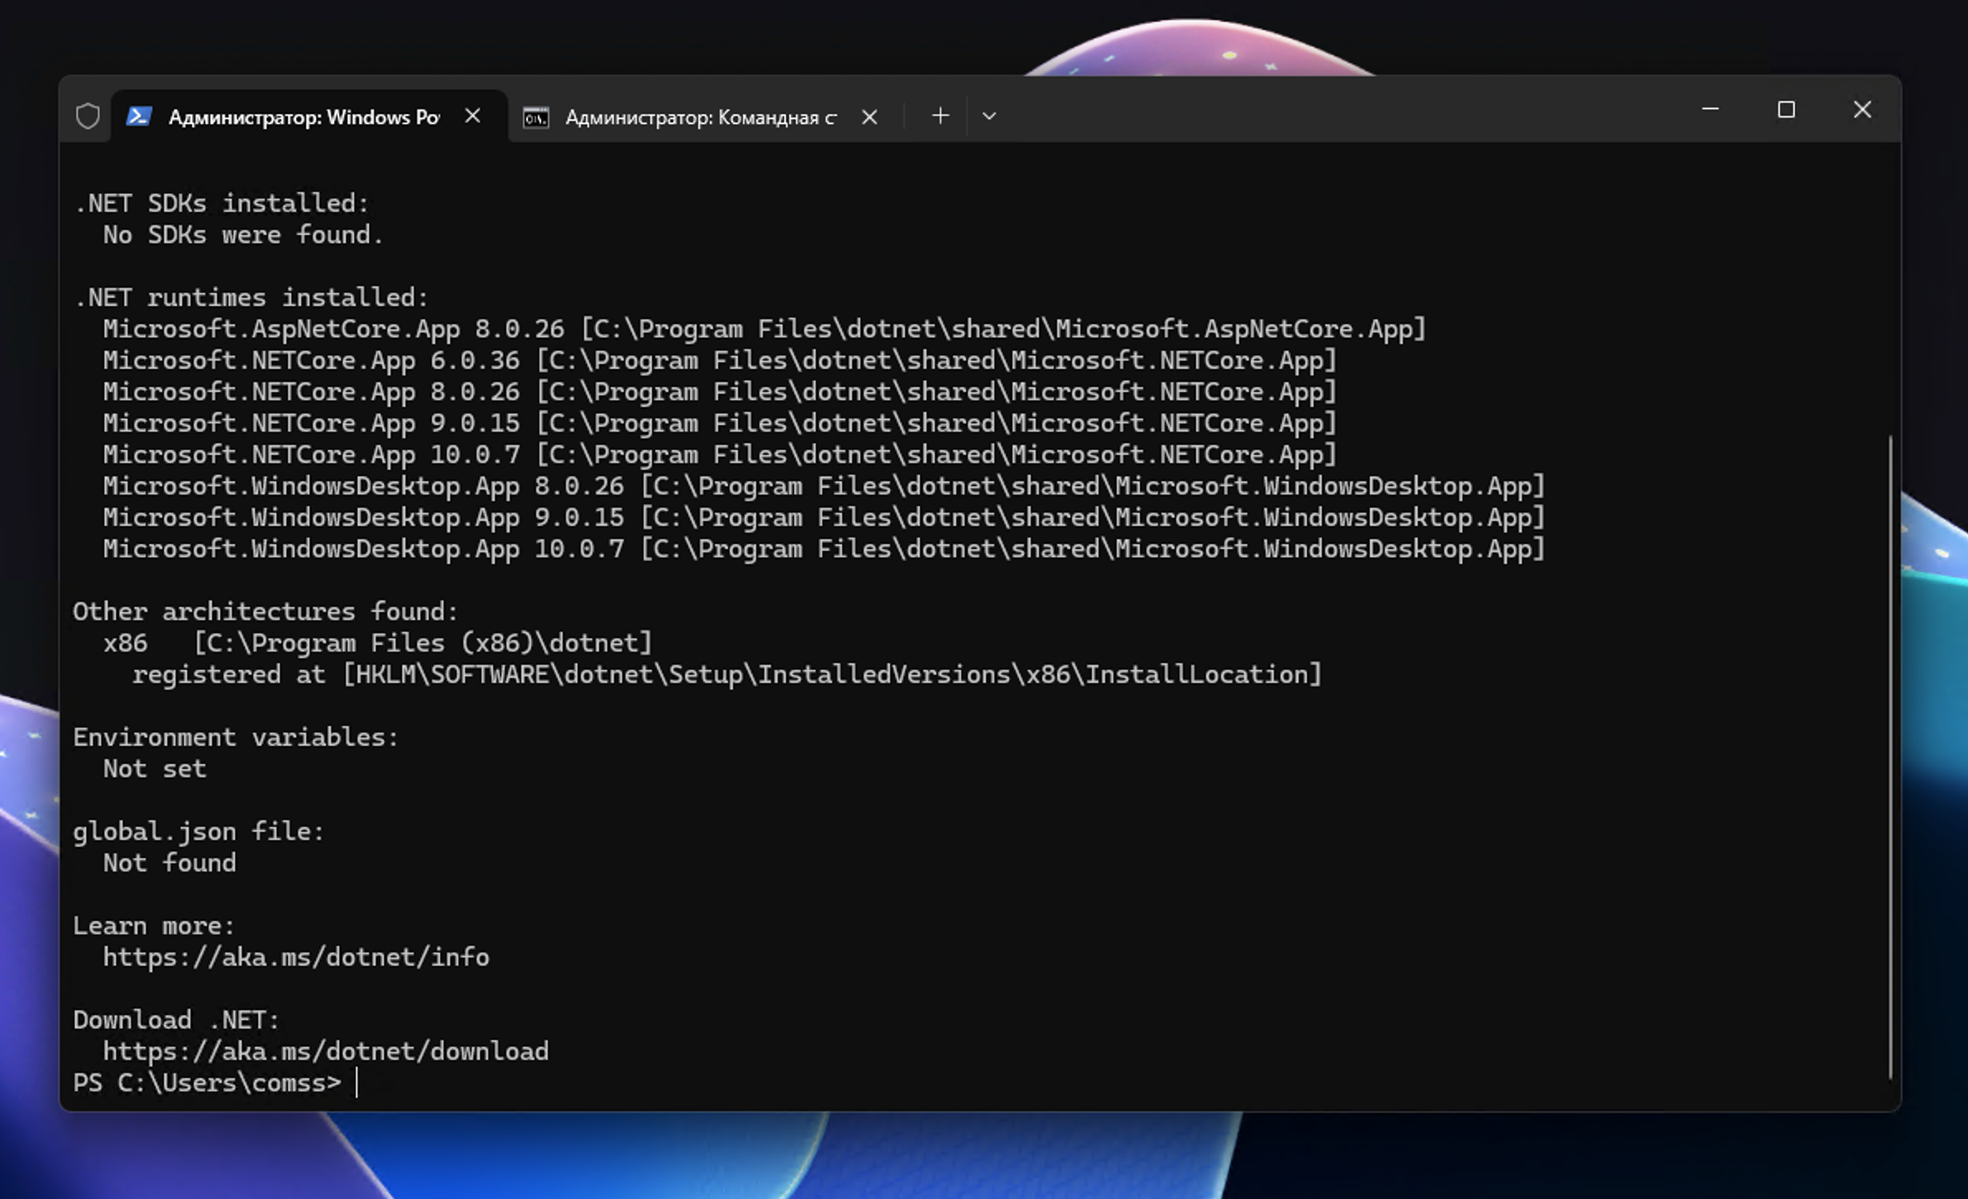The image size is (1968, 1199).
Task: Click the PowerShell icon on first tab
Action: [x=138, y=117]
